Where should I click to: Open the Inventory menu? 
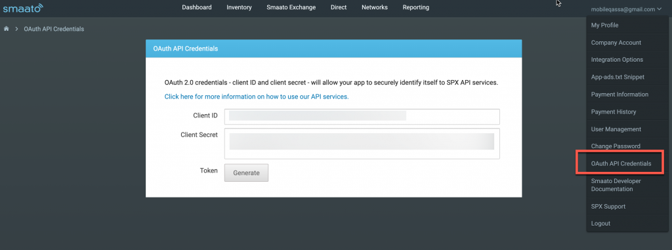(239, 7)
